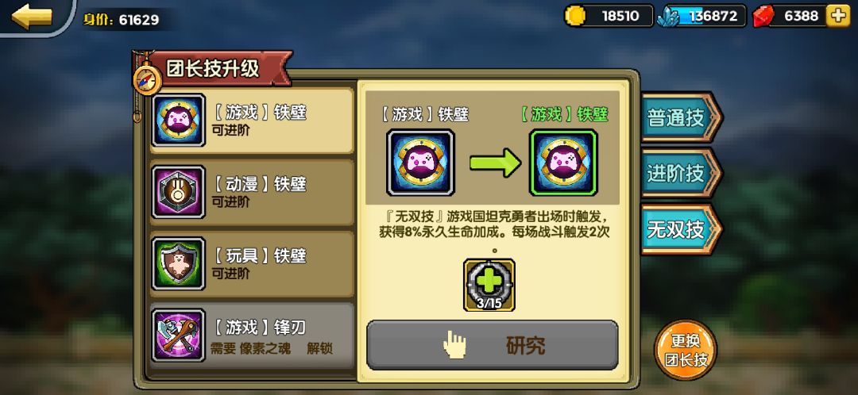The height and width of the screenshot is (395, 858).
Task: Tap the green upgrade arrow between skills
Action: tap(495, 163)
